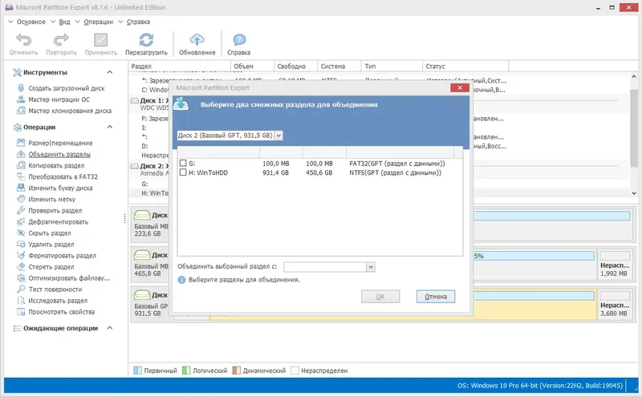This screenshot has height=397, width=642.
Task: Select Удалить раздел operation
Action: pyautogui.click(x=51, y=245)
